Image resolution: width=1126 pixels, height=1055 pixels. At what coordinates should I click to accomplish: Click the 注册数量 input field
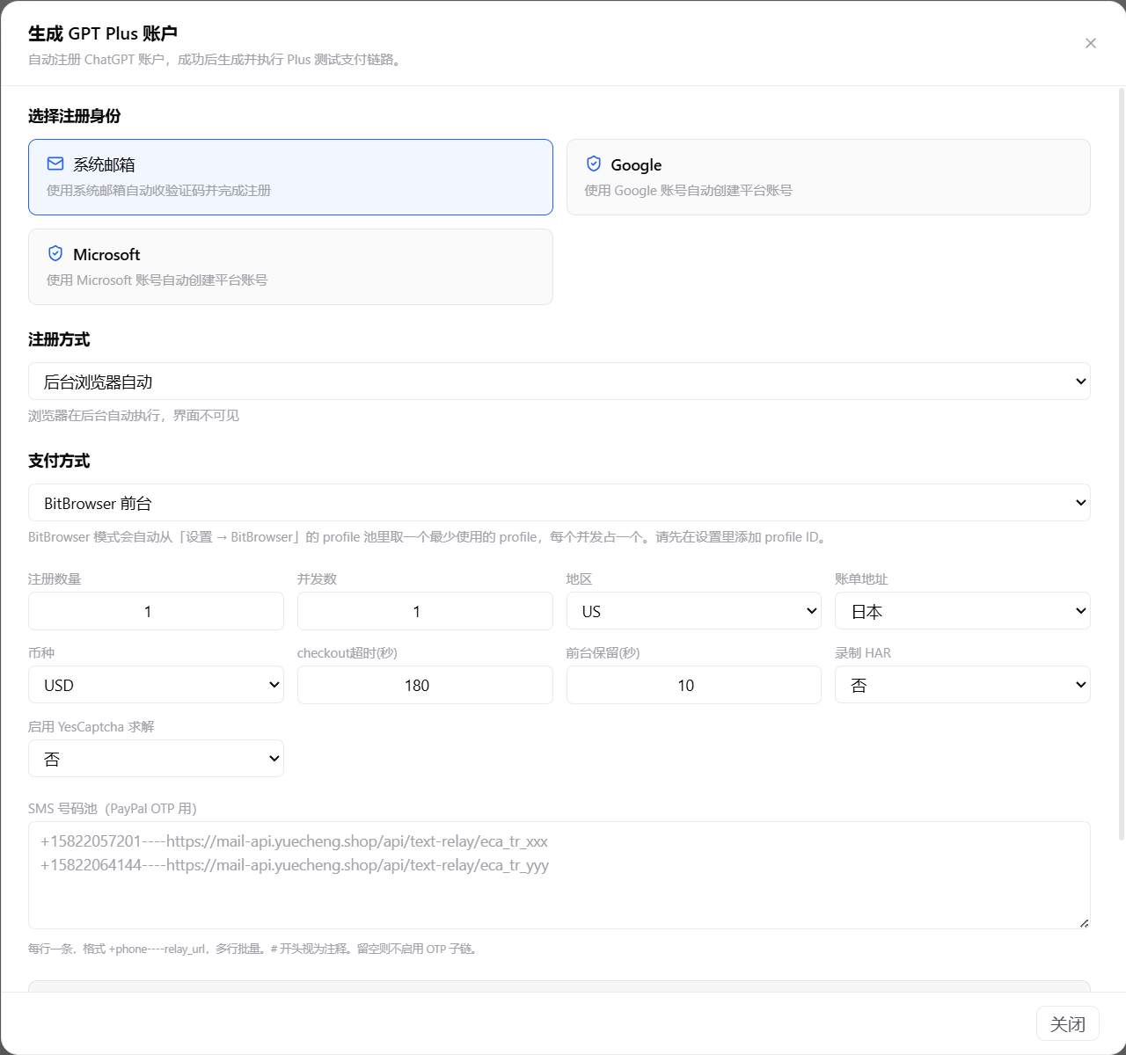[156, 611]
